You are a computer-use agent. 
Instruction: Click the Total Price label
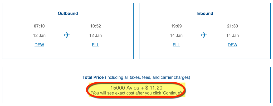pos(93,77)
